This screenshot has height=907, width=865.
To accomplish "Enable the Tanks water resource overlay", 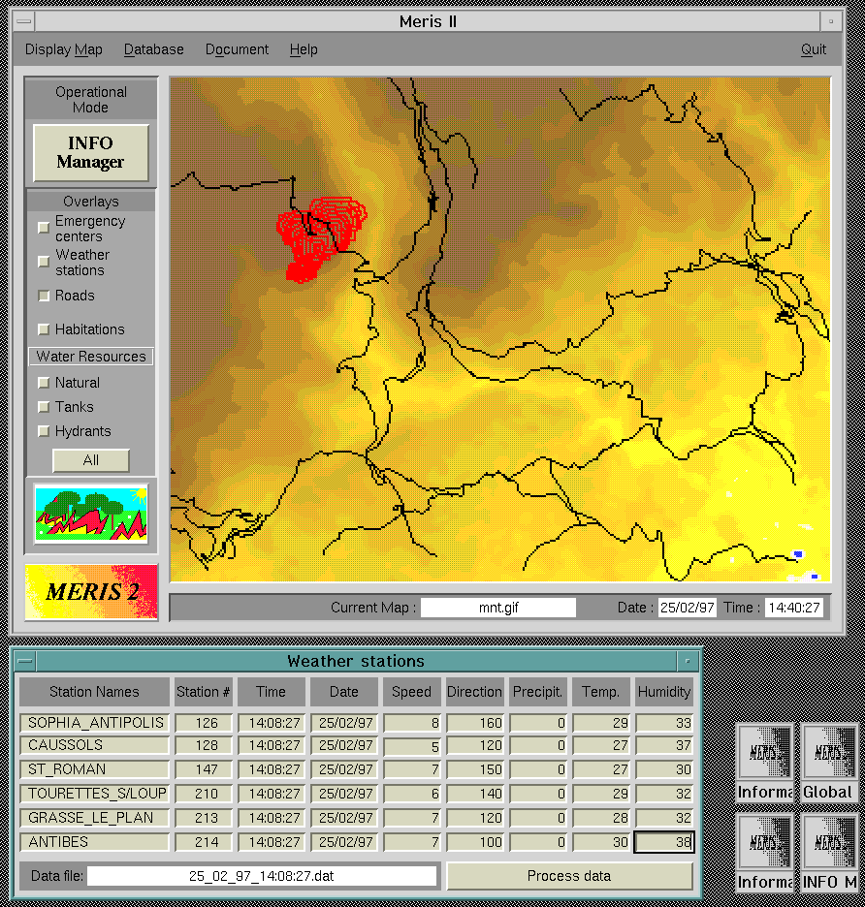I will (x=44, y=407).
